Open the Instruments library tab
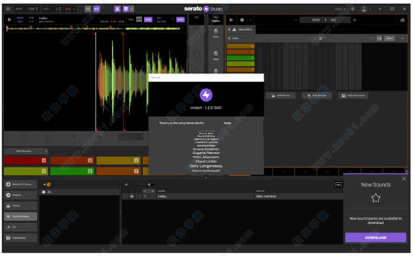The image size is (413, 256). 21,238
